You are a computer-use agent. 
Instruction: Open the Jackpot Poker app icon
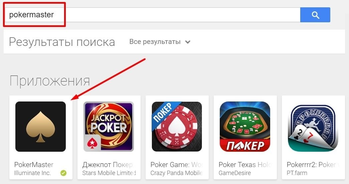[109, 126]
